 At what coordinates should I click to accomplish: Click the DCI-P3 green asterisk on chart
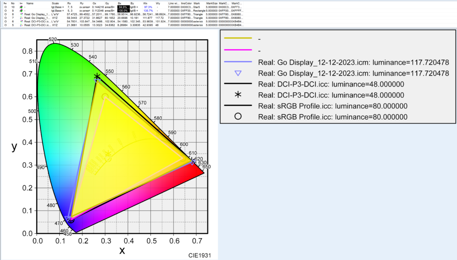97,77
